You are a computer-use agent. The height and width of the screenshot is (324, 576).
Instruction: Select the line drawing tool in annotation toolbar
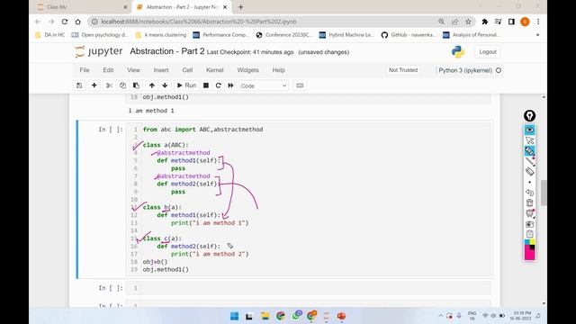(529, 161)
